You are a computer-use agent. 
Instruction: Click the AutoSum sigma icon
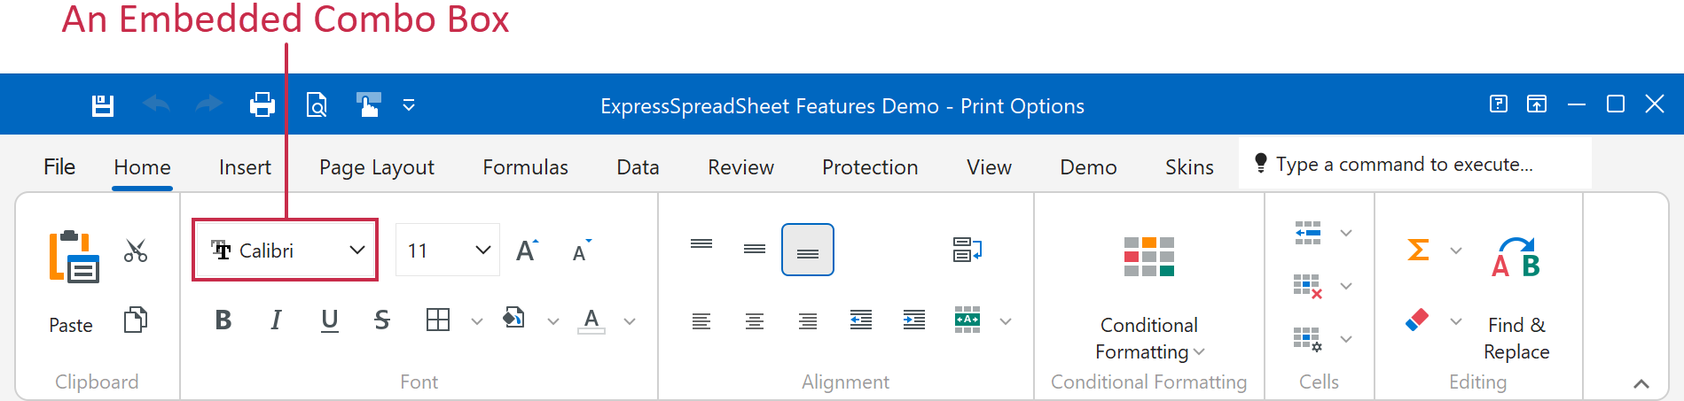pyautogui.click(x=1419, y=251)
